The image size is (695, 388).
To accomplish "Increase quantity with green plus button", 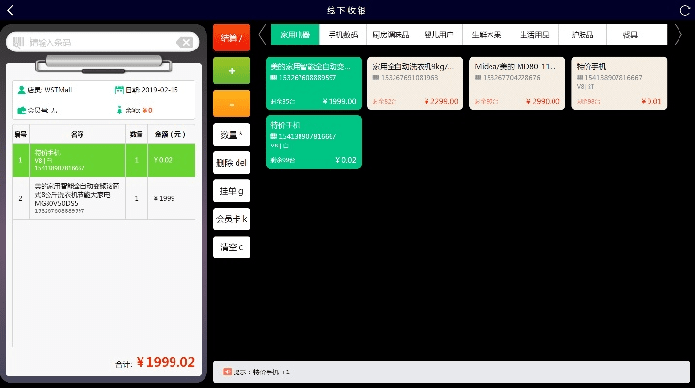I will 232,71.
